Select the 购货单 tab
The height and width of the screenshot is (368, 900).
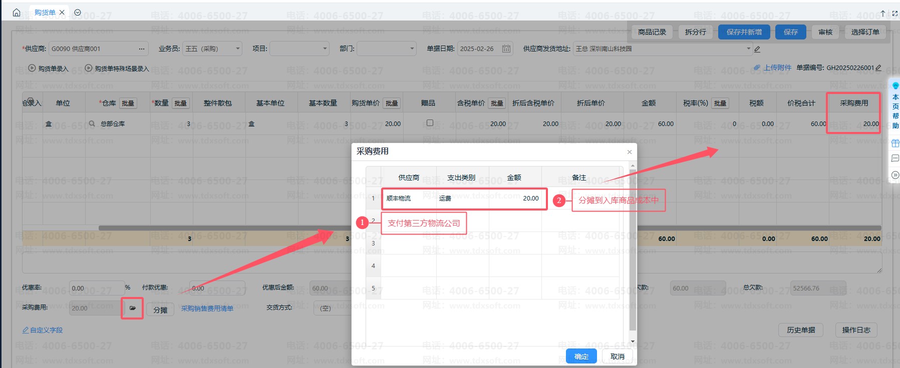pyautogui.click(x=45, y=12)
